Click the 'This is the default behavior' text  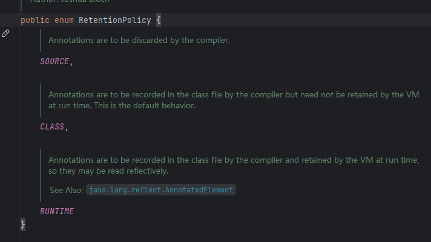(x=145, y=105)
